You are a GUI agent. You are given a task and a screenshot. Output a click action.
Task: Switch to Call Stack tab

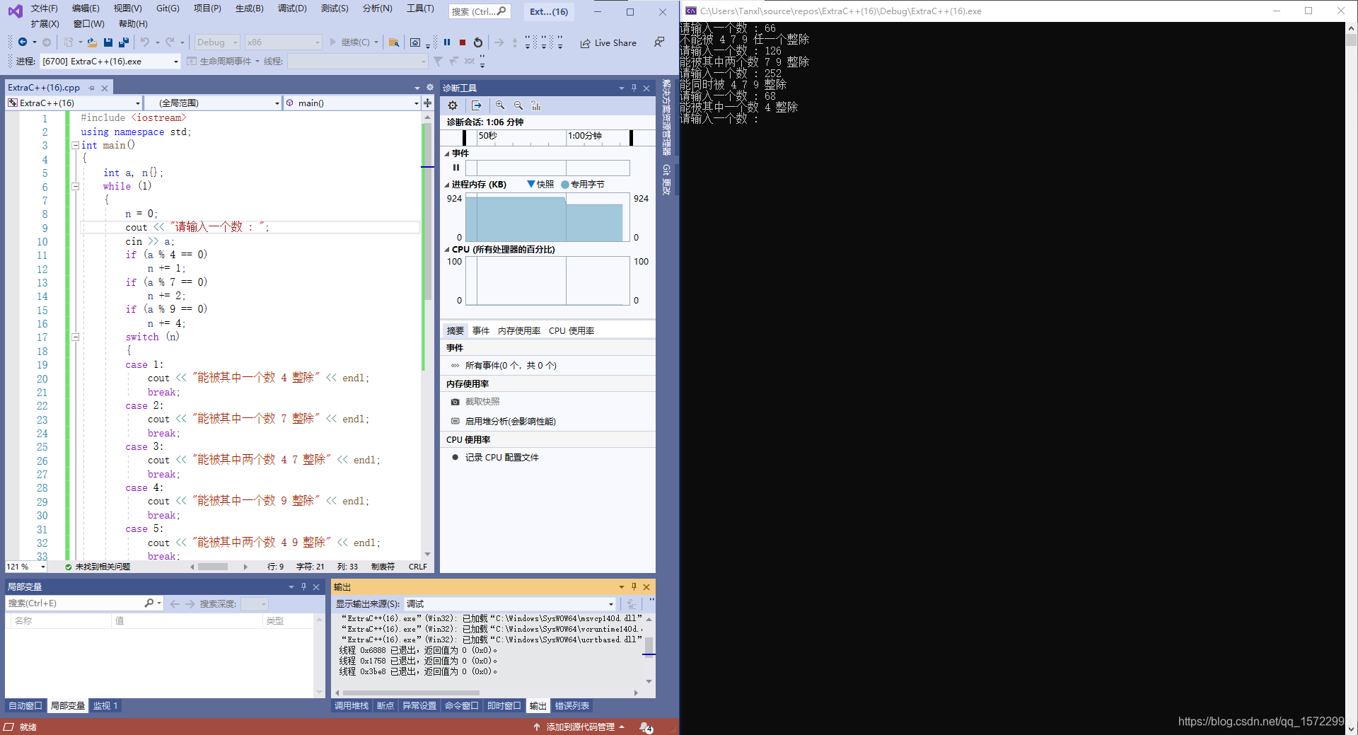coord(352,706)
